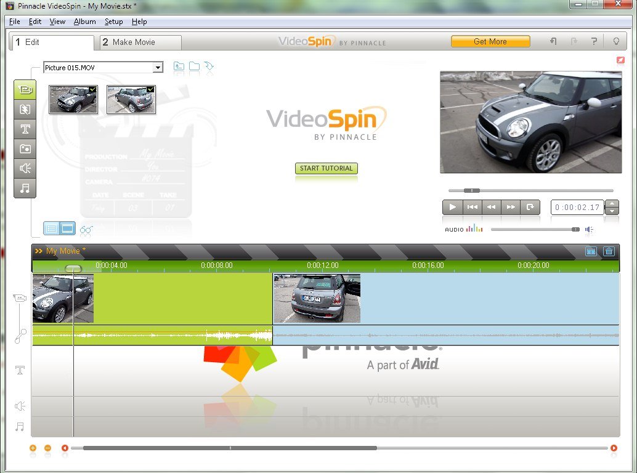Open the View menu

point(57,22)
